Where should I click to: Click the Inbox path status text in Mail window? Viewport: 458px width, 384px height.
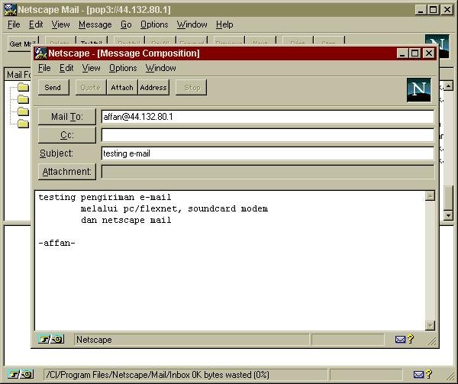[158, 375]
